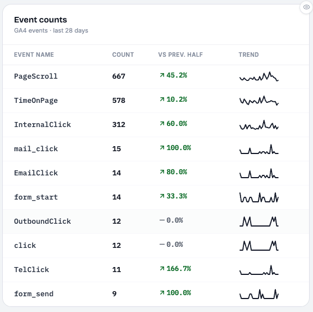
Task: Select the mail_click event name
Action: click(36, 149)
